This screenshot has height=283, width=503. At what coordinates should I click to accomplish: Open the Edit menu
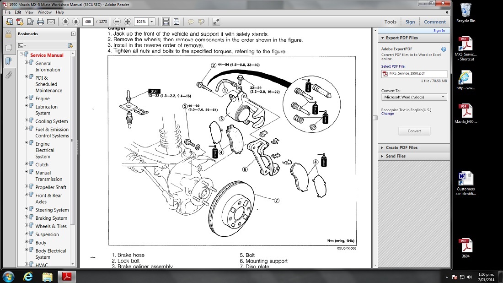pyautogui.click(x=18, y=12)
